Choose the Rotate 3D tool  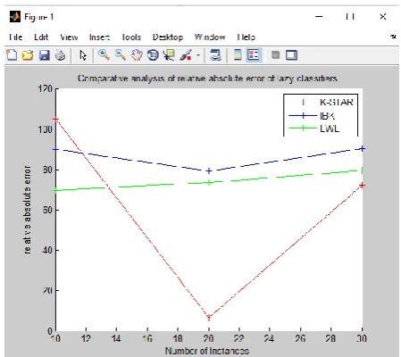(153, 55)
